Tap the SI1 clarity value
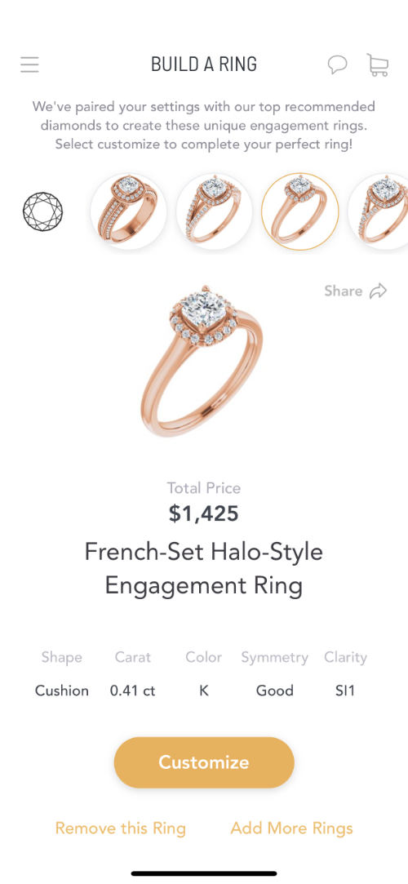 pos(345,691)
